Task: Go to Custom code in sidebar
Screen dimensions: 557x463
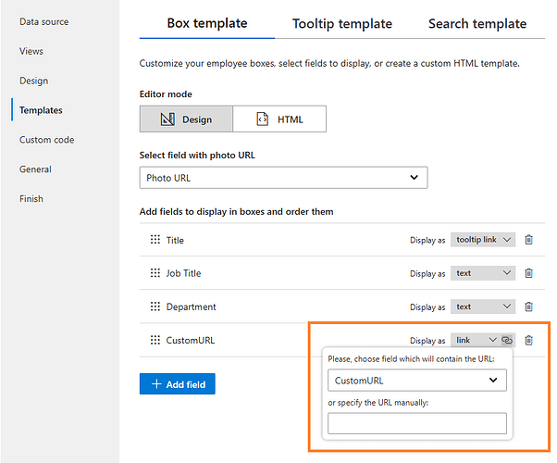Action: 47,140
